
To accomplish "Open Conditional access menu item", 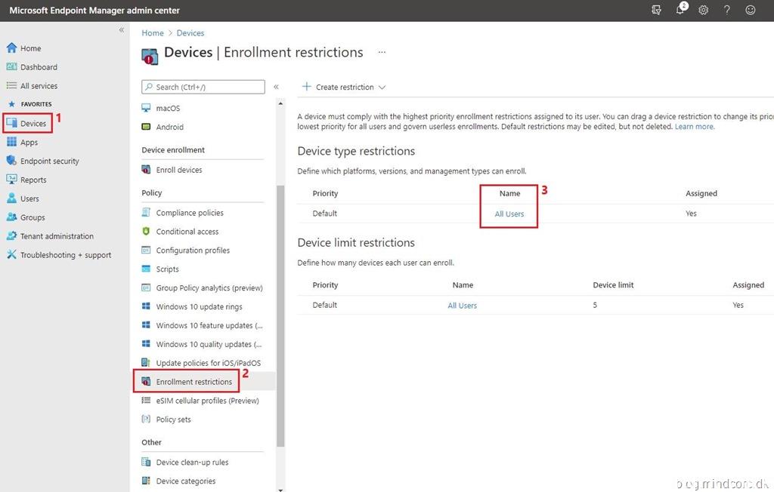I will tap(187, 232).
